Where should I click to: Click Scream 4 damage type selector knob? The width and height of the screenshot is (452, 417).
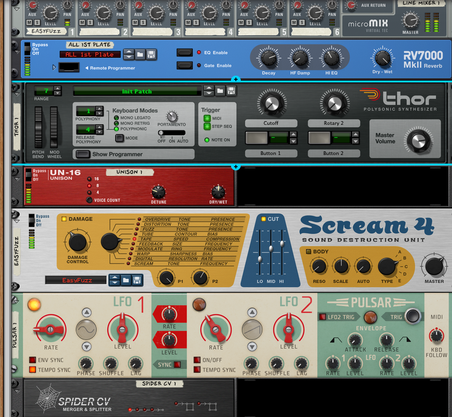coord(110,242)
